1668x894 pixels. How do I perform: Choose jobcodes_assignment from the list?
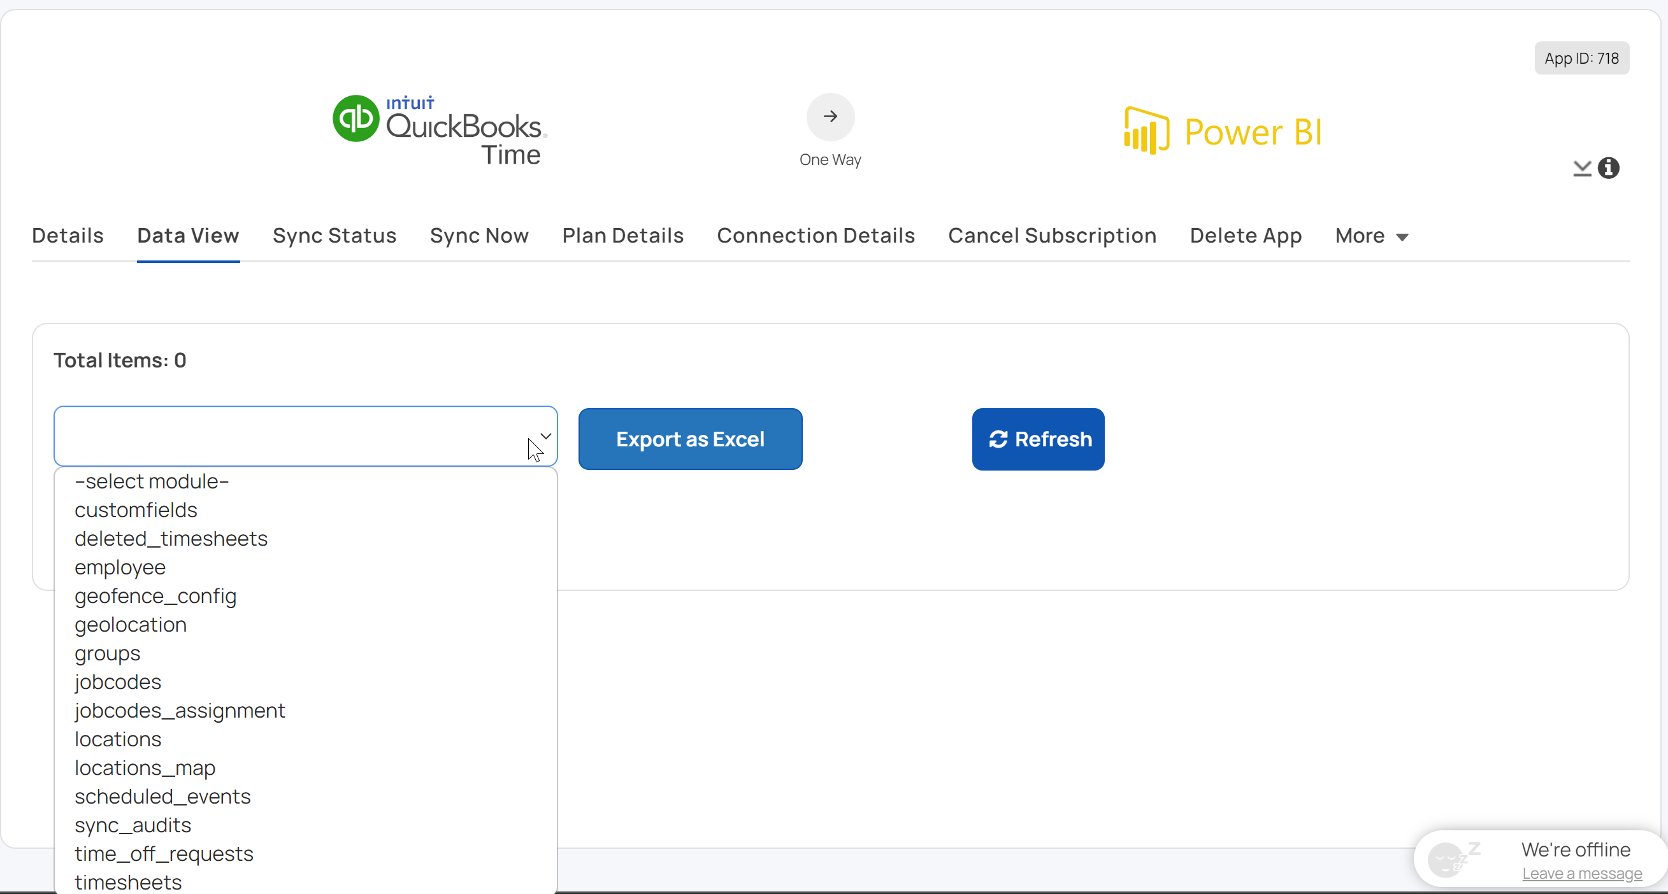tap(306, 710)
